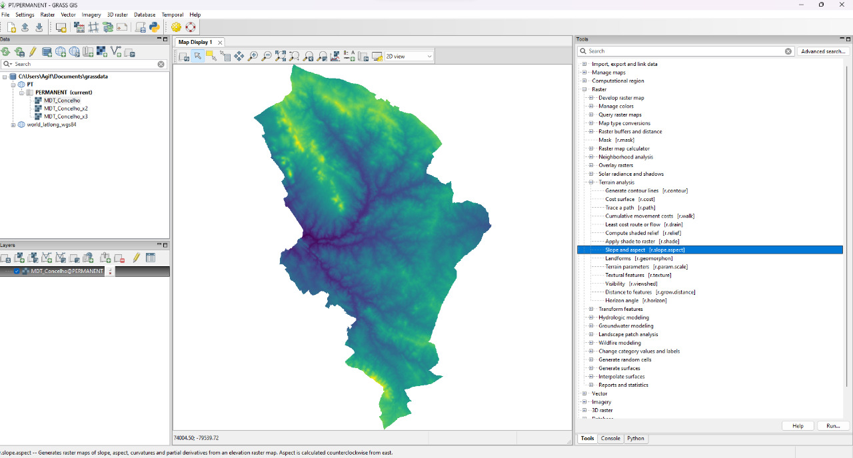Viewport: 853px width, 458px height.
Task: Remove selected layer using the red minus icon
Action: click(x=119, y=258)
